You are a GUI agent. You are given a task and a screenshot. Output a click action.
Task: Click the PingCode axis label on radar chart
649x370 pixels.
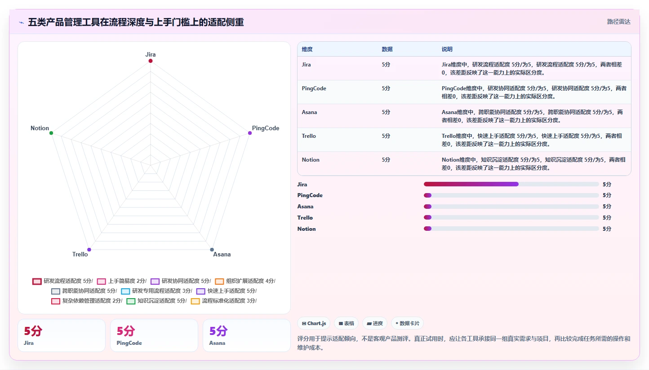click(x=266, y=128)
